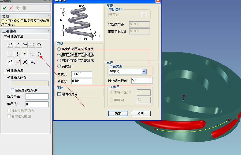The image size is (241, 155).
Task: Select 高度和圈数定义螺旋线 radio option
Action: coord(59,55)
